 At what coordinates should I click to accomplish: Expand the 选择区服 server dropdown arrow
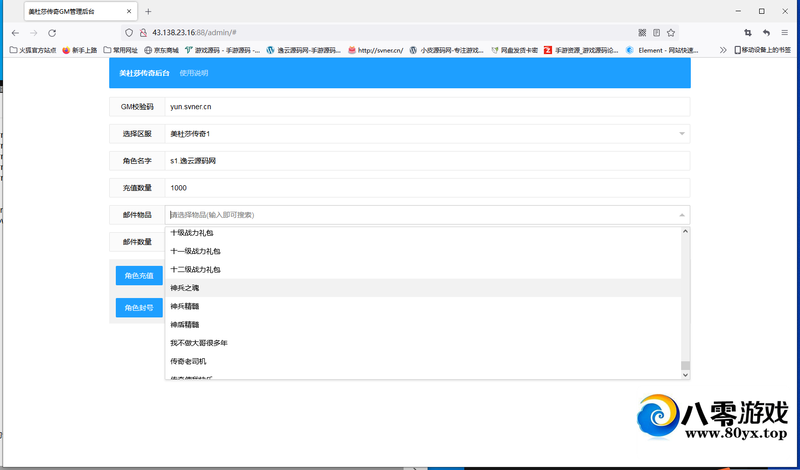coord(682,134)
